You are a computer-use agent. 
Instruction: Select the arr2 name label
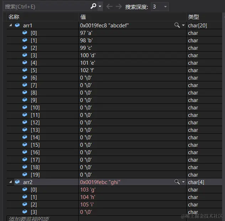(28, 182)
